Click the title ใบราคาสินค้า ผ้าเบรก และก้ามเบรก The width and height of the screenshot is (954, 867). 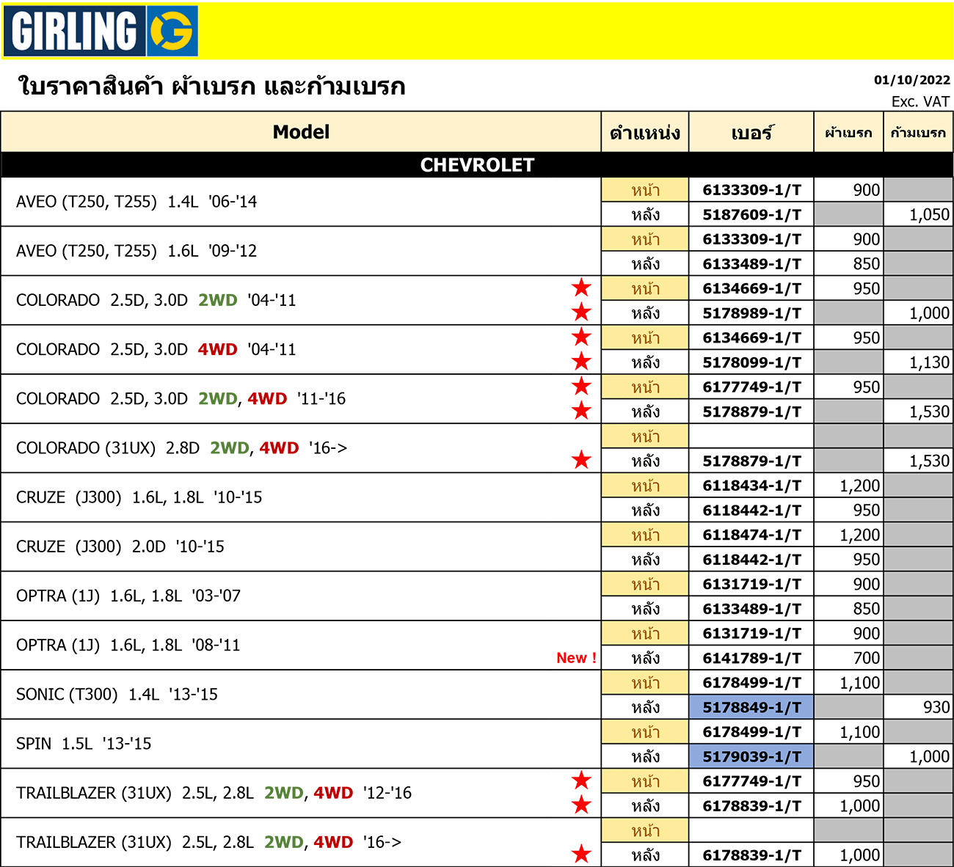[211, 86]
